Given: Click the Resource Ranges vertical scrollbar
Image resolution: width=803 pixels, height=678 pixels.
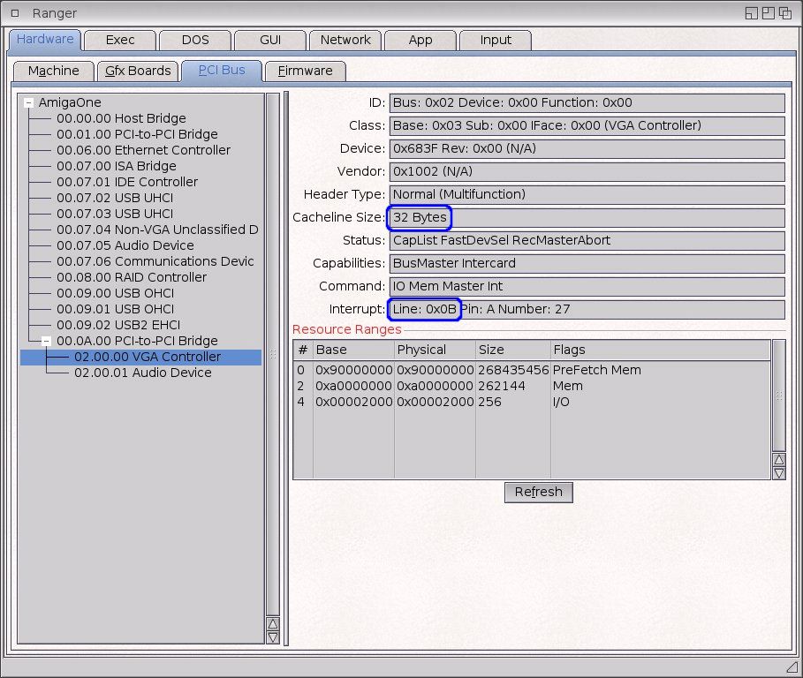Looking at the screenshot, I should click(x=779, y=395).
